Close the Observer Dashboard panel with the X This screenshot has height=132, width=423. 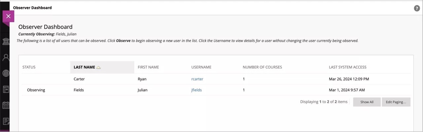tap(8, 16)
